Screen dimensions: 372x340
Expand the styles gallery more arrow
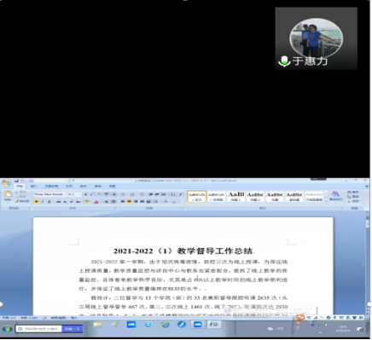coord(326,200)
